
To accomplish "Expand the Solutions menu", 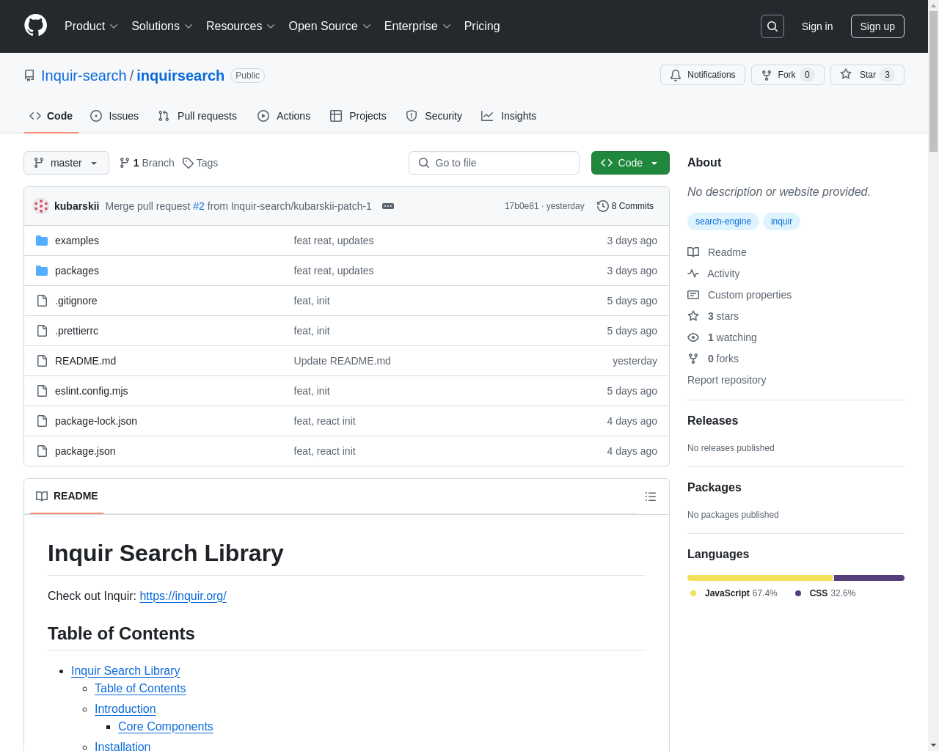I will 162,26.
